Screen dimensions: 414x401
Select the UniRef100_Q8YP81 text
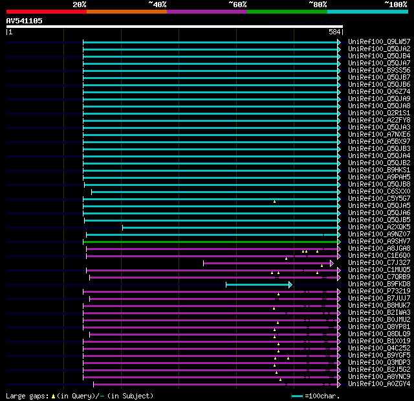click(379, 327)
